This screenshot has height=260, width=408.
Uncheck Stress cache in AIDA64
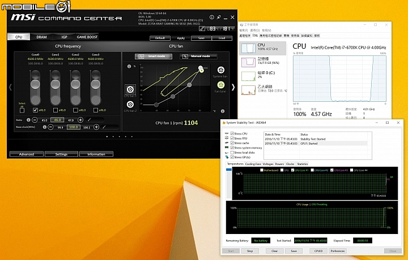[x=232, y=143]
